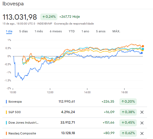Viewport: 153px width, 139px height.
Task: Click the yellow S&P 500 color bar
Action: tap(6, 112)
